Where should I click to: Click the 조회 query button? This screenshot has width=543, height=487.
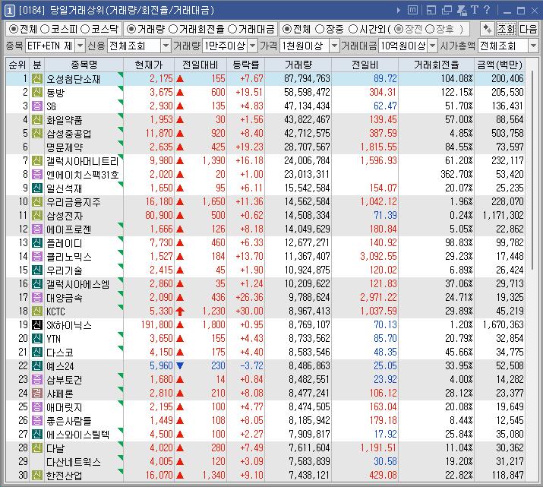(507, 29)
